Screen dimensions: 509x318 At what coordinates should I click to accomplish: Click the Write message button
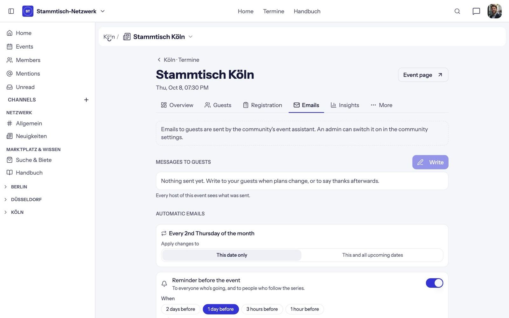(x=430, y=162)
